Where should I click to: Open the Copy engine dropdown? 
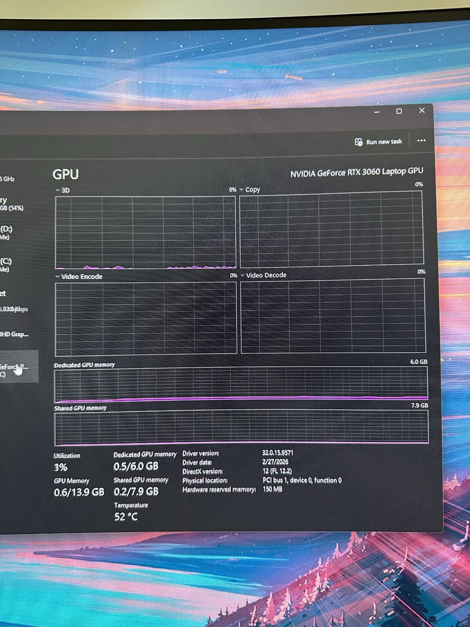[242, 190]
